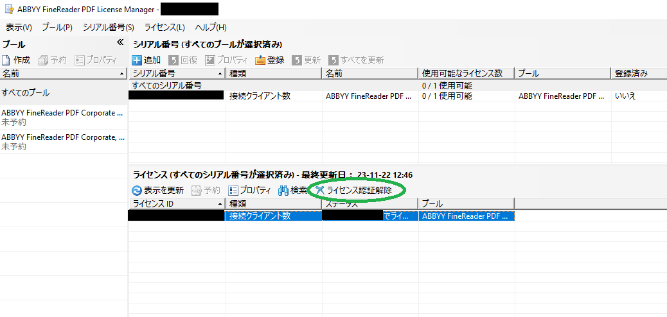
Task: Click すべてを更新 button
Action: [x=357, y=60]
